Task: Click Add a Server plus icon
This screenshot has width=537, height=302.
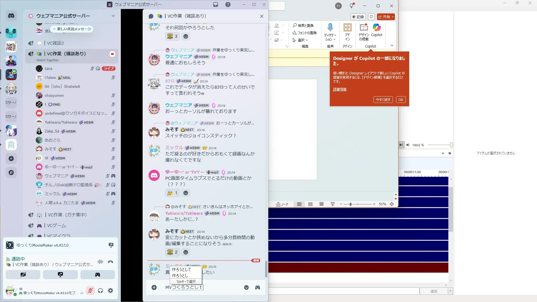Action: coord(11,159)
